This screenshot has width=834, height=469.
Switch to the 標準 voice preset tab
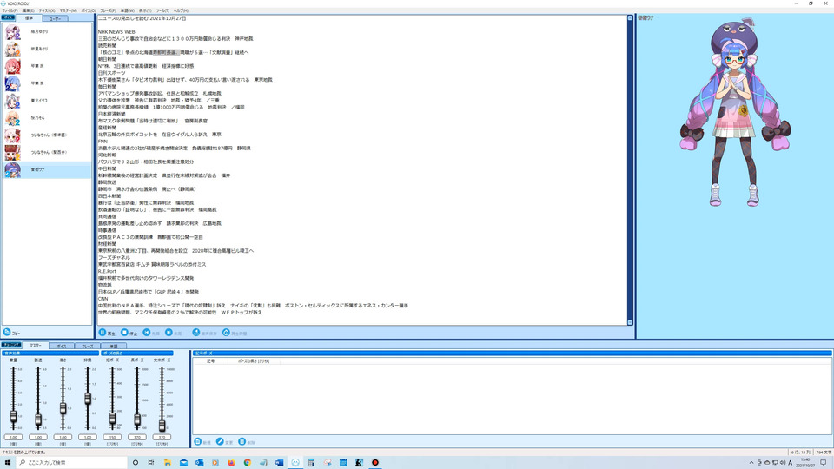[29, 18]
